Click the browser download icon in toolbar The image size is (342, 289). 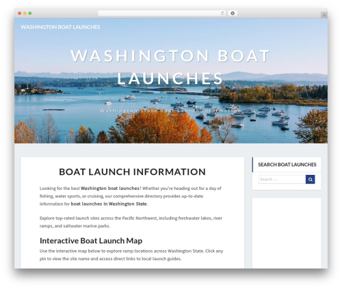pos(233,14)
